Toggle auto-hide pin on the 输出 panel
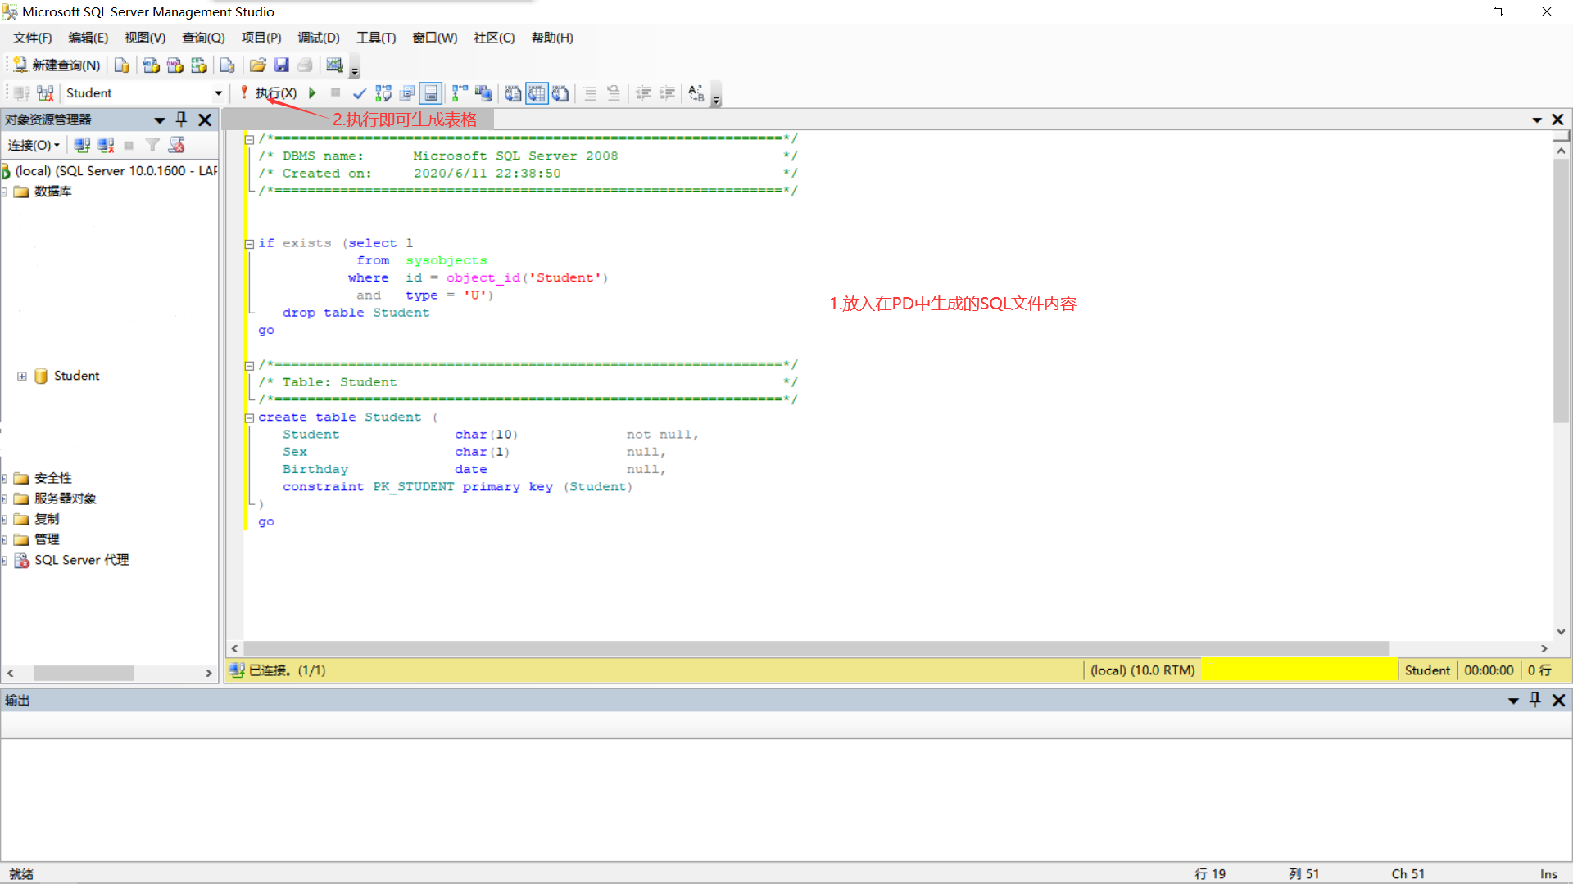 click(x=1535, y=700)
